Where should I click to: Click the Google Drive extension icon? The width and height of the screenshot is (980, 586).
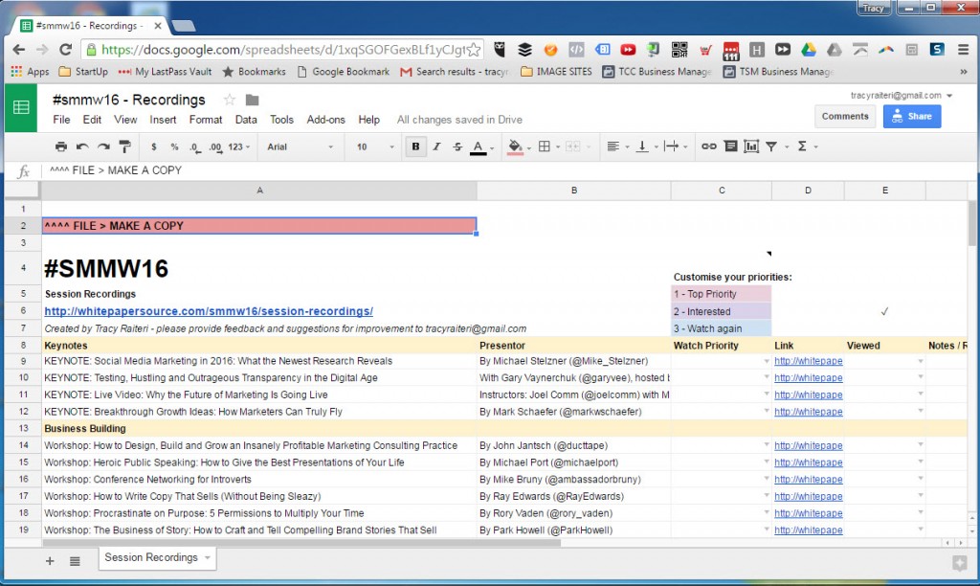point(809,50)
